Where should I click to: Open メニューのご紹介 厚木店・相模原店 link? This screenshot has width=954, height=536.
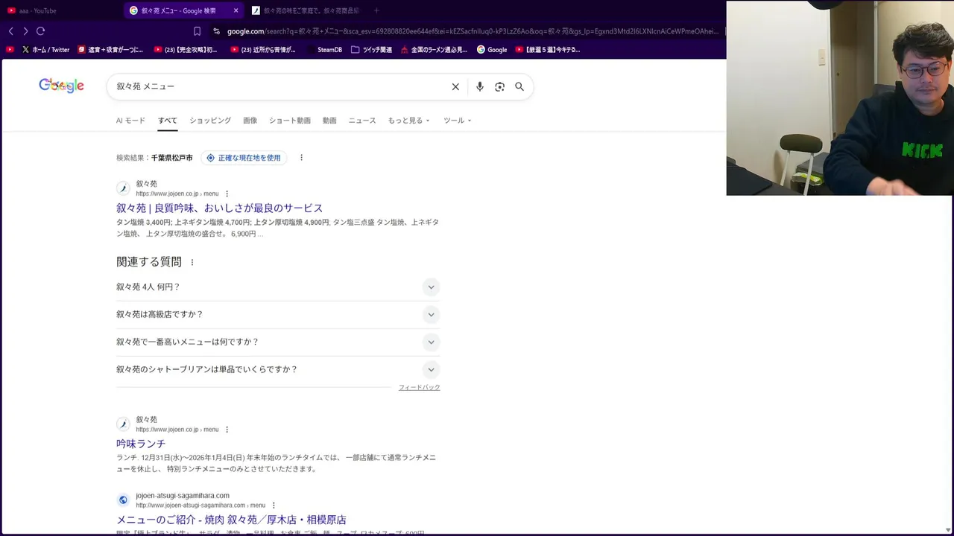(x=231, y=520)
